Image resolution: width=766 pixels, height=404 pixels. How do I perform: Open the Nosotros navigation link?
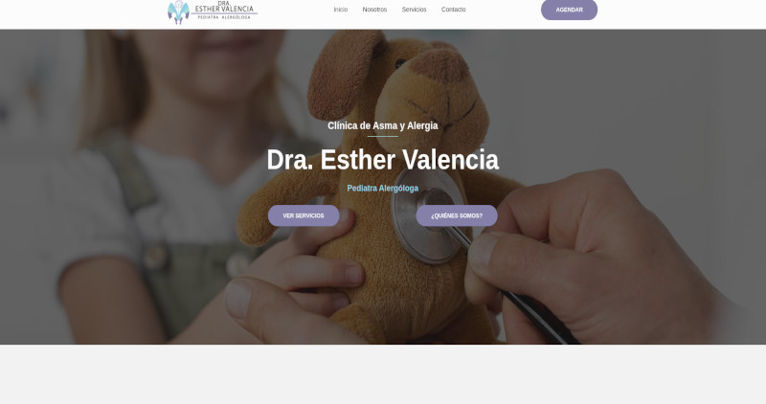tap(374, 10)
